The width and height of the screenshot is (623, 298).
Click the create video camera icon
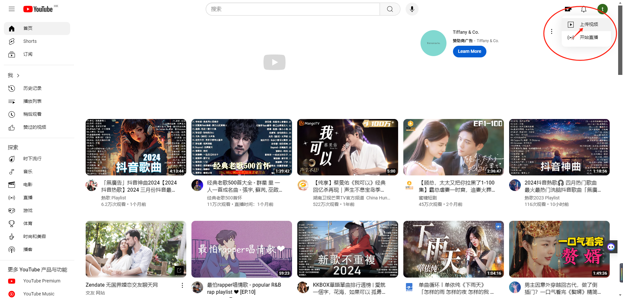568,9
